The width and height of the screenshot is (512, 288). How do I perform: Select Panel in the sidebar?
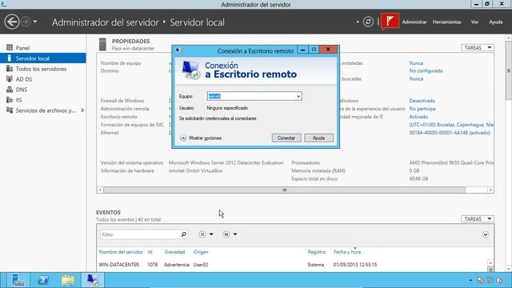(x=43, y=48)
